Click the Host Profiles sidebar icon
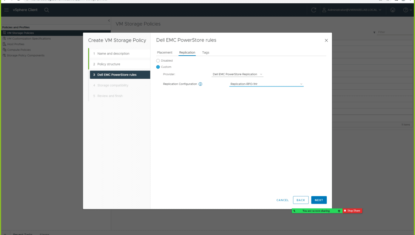Screen dimensions: 415x235 tap(4, 44)
